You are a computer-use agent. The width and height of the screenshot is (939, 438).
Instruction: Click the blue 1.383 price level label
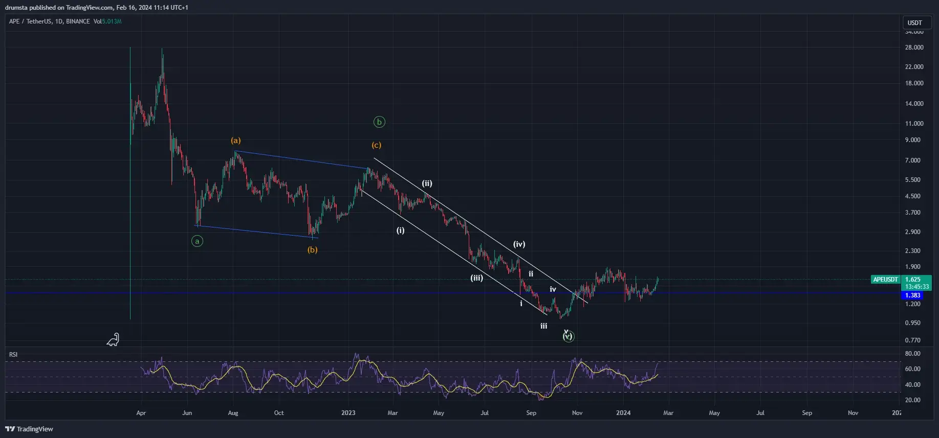[x=912, y=295]
